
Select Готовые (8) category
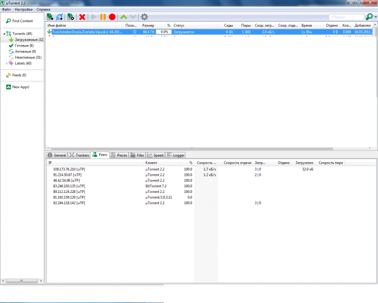(x=22, y=45)
